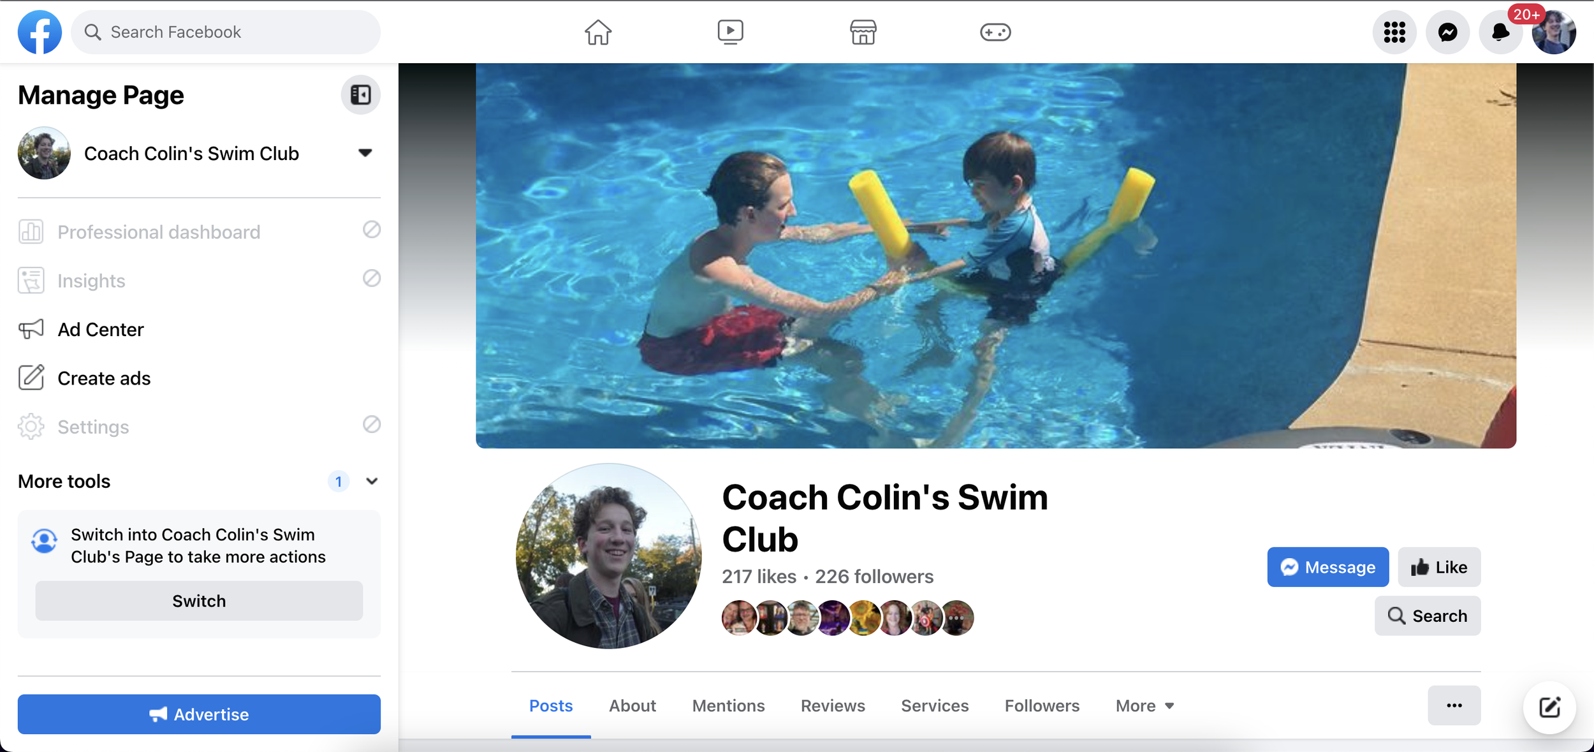1594x752 pixels.
Task: Click the Switch button
Action: pos(199,601)
